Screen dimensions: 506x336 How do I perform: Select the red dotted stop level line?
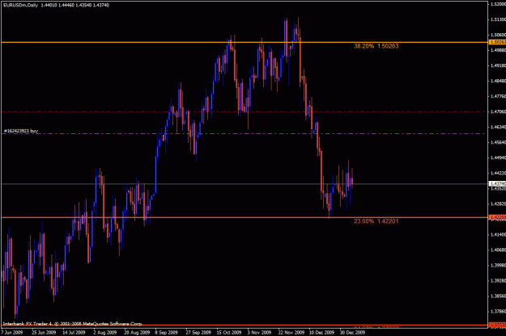(244, 111)
